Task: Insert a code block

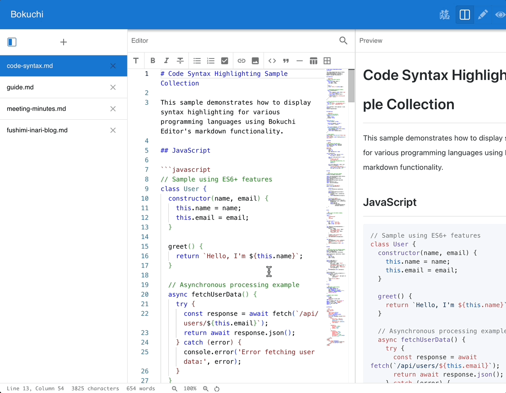Action: 272,61
